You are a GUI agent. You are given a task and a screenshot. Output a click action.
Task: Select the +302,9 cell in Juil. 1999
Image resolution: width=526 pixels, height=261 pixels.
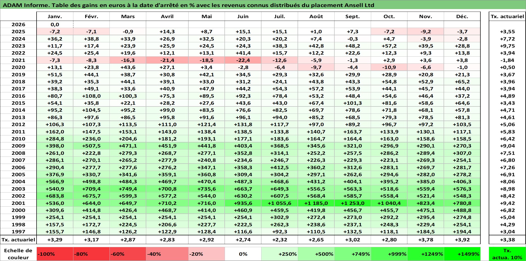[x=280, y=217]
